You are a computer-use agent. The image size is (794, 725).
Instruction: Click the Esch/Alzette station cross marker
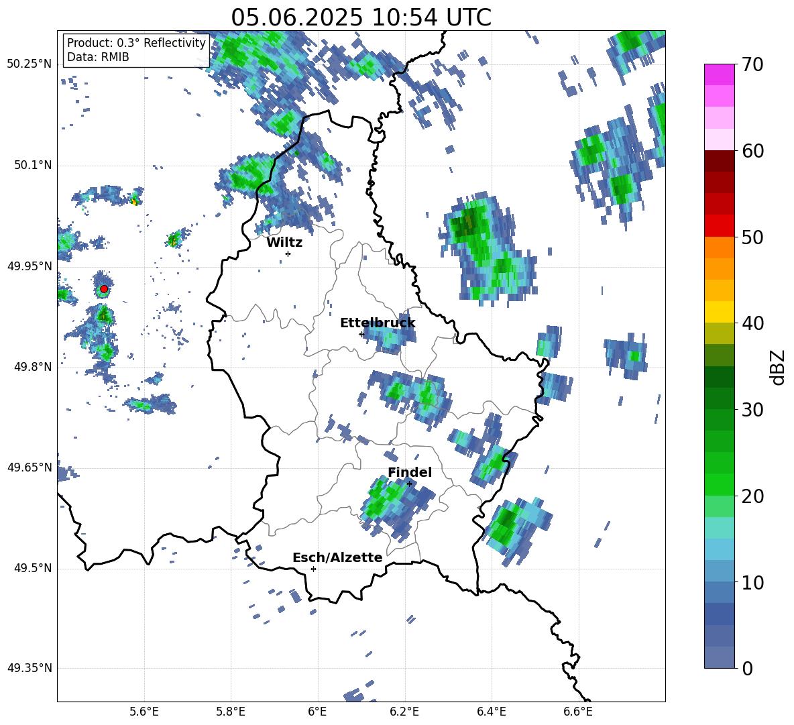[313, 569]
